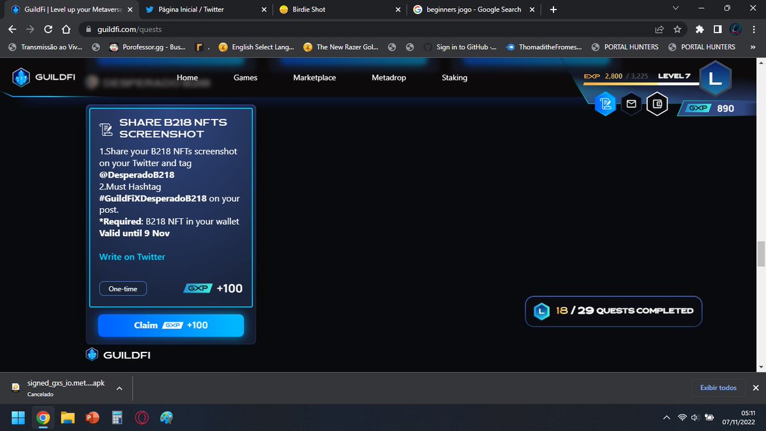The width and height of the screenshot is (766, 431).
Task: Open the Games menu item
Action: (245, 77)
